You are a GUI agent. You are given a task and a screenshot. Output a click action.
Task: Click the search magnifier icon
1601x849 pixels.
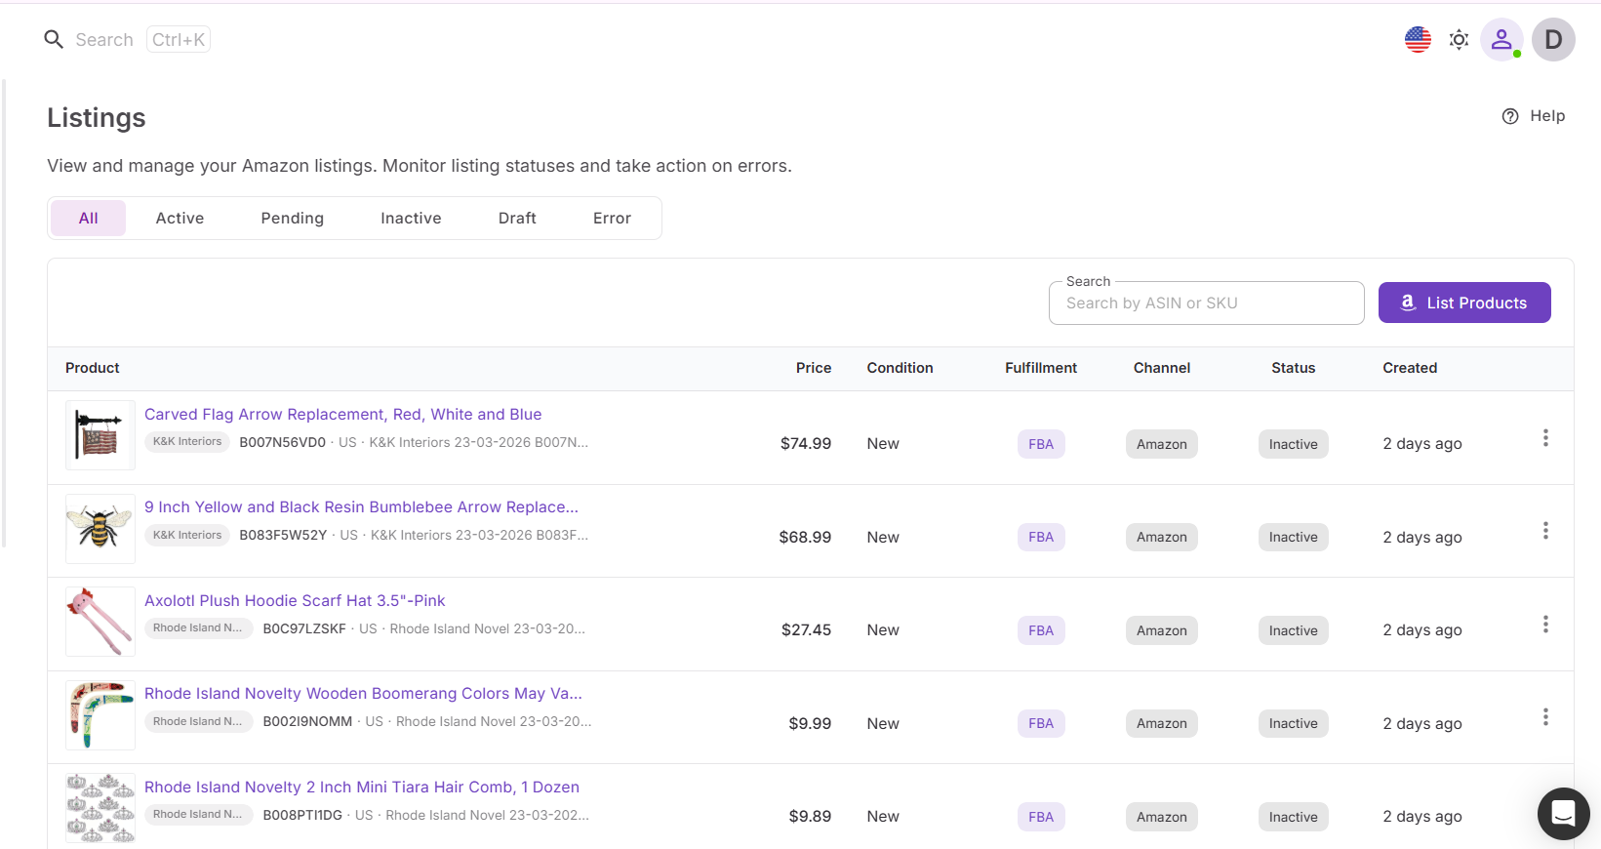tap(54, 39)
